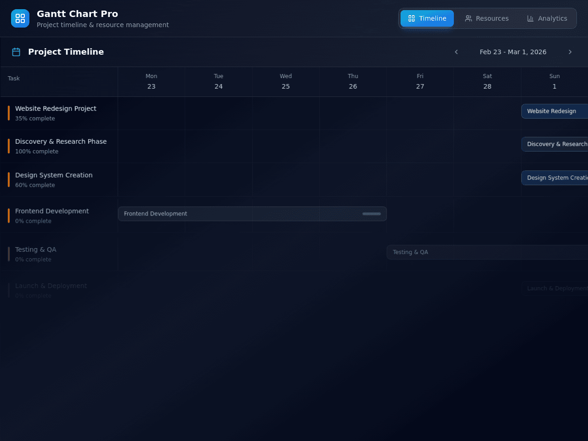Click the Thu 26 column header
Image resolution: width=588 pixels, height=441 pixels.
[353, 82]
